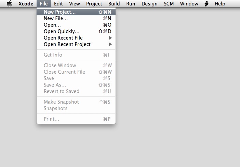Select Open Quickly… menu item
240x167 pixels.
[x=76, y=31]
